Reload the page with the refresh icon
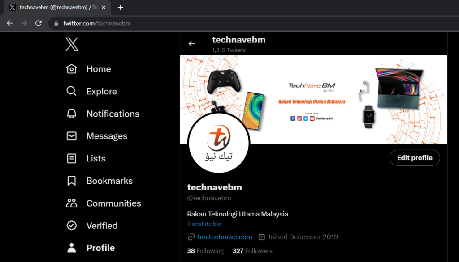Screen dimensions: 459x262 (38, 23)
